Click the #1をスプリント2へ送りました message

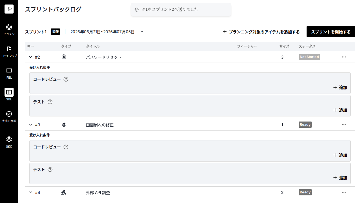[x=170, y=10]
